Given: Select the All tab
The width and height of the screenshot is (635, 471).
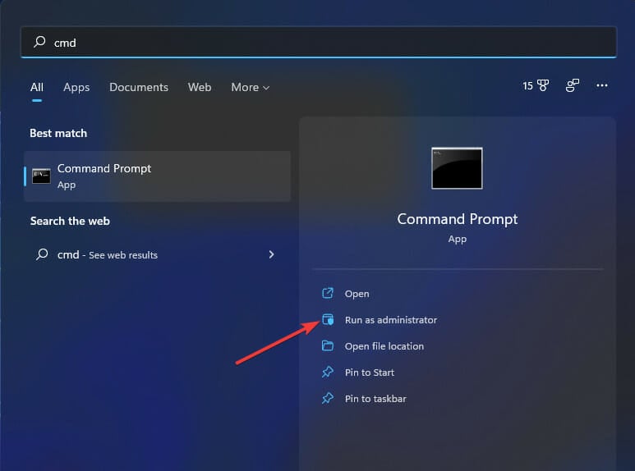Looking at the screenshot, I should coord(37,87).
